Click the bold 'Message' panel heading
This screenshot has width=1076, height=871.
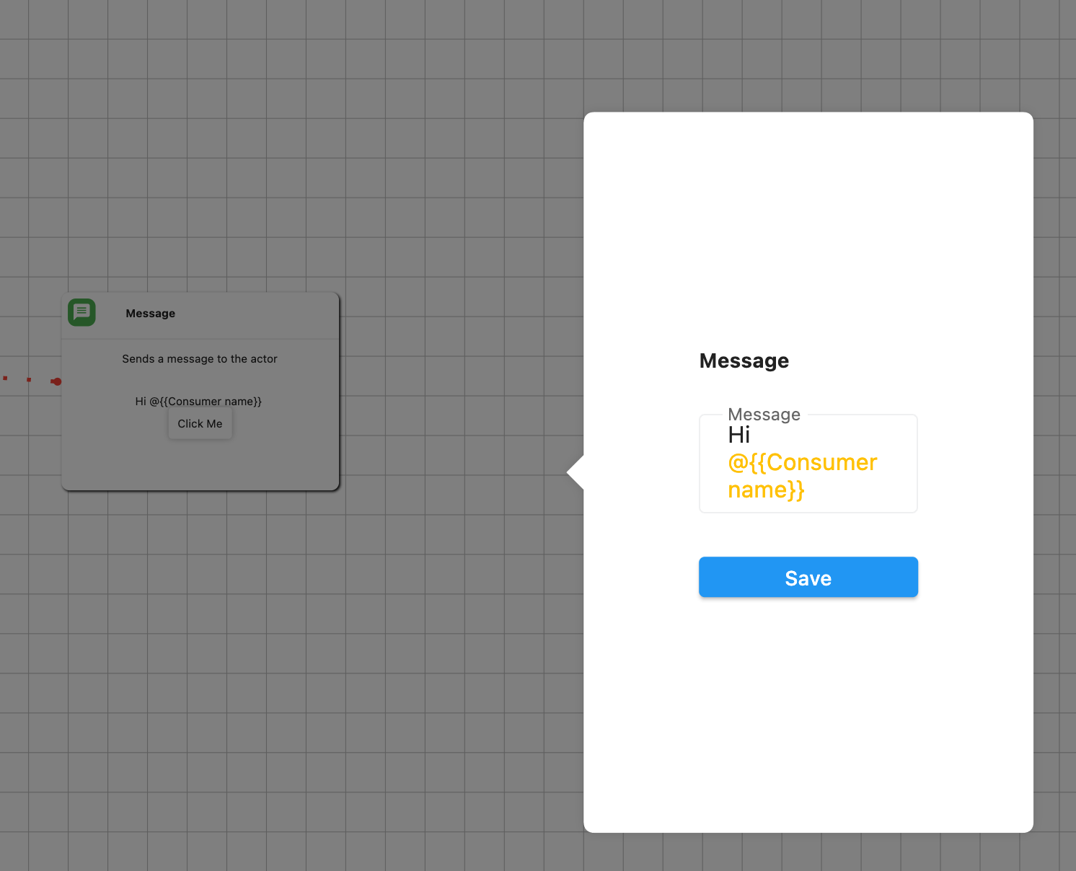point(744,361)
